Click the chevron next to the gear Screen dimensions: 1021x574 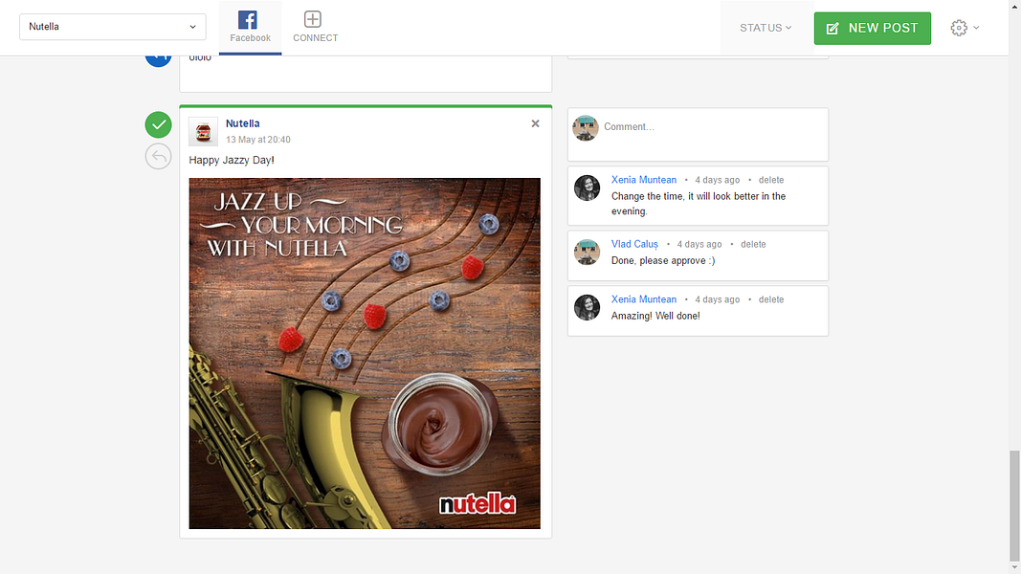[976, 28]
